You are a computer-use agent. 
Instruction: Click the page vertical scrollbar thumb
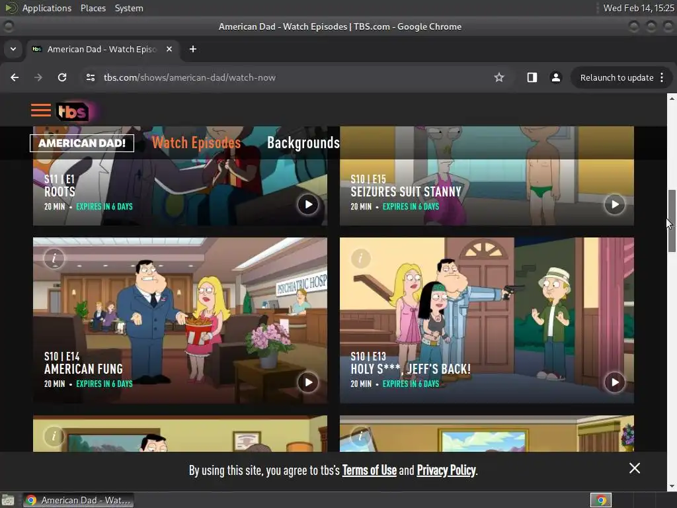(x=672, y=221)
